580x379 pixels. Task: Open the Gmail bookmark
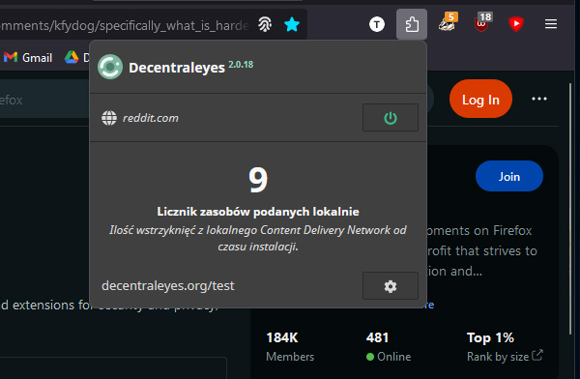[28, 57]
